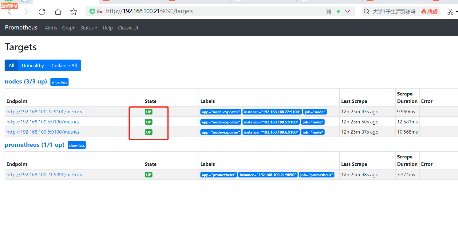Click last scrape 12h 25m 37s ago

(x=360, y=132)
